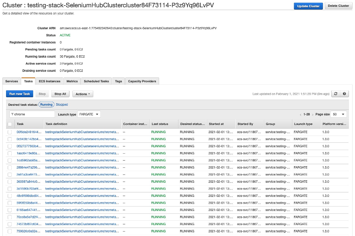Click the Run new Task button
The width and height of the screenshot is (355, 236).
(19, 94)
